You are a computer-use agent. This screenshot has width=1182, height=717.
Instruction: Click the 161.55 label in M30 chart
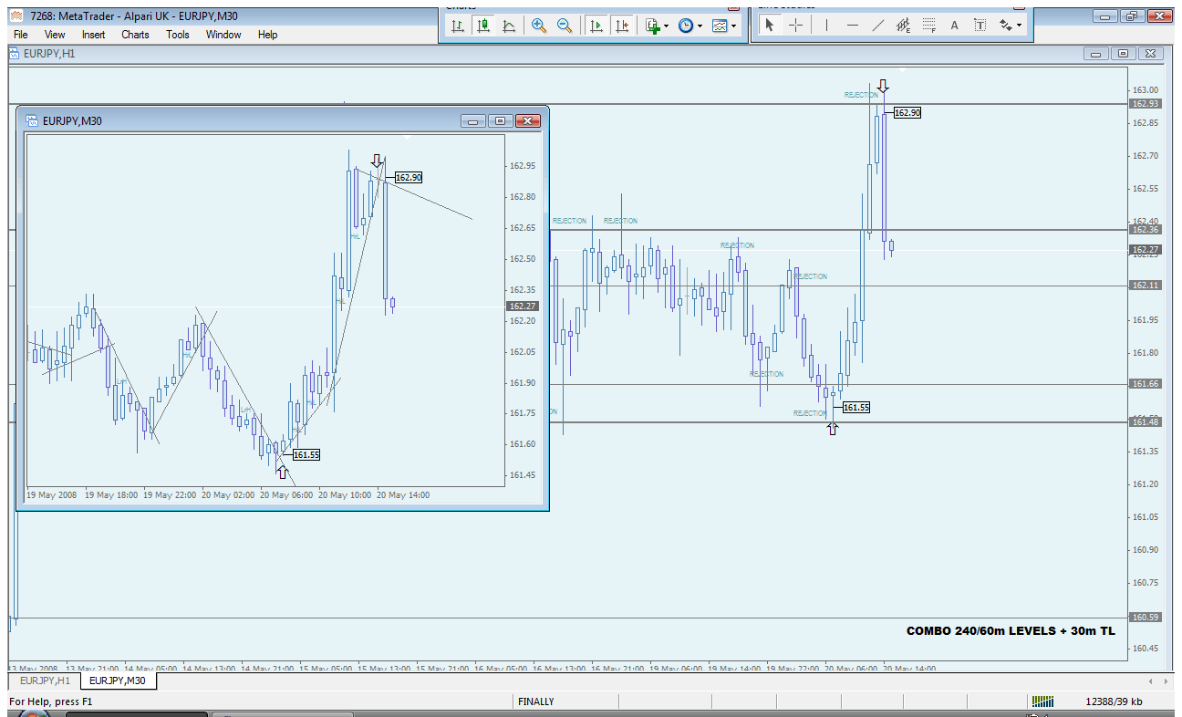point(306,454)
